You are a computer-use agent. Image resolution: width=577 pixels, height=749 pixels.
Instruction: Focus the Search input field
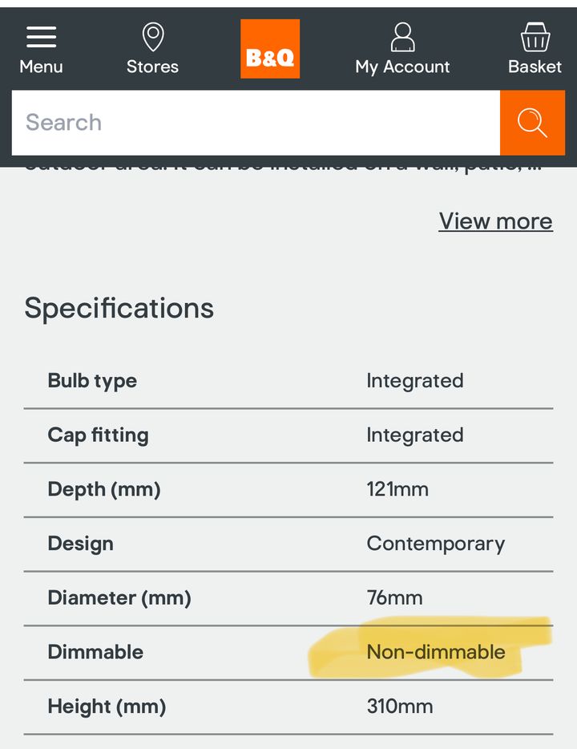[x=256, y=123]
